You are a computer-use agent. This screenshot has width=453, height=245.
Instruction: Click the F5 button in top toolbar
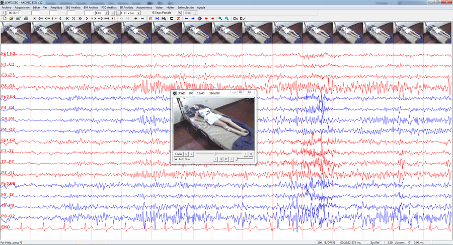179,13
